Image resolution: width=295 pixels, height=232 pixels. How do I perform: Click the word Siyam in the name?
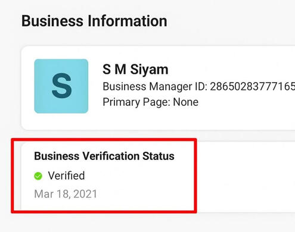pos(149,70)
